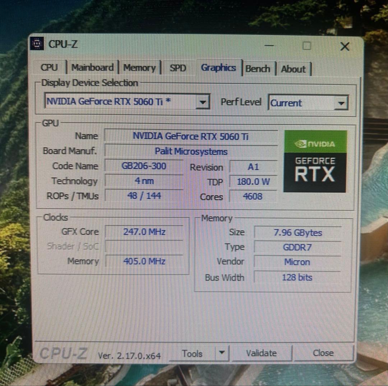The height and width of the screenshot is (386, 388).
Task: Open the SPD tab
Action: point(177,68)
